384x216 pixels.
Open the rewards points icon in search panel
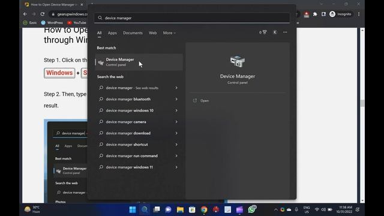[263, 32]
